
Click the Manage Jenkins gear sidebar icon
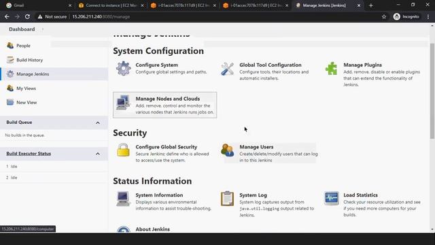point(10,74)
